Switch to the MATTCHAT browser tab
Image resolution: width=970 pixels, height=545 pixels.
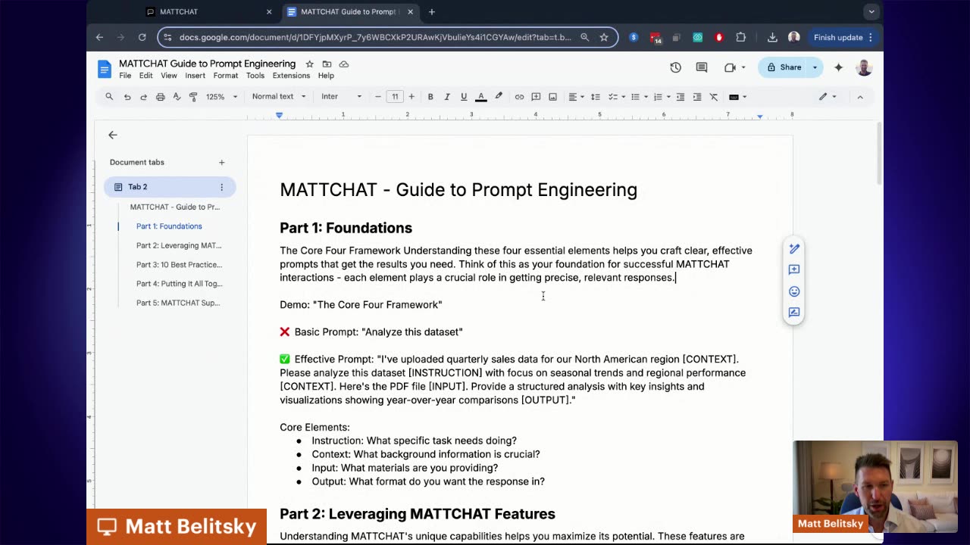tap(208, 11)
